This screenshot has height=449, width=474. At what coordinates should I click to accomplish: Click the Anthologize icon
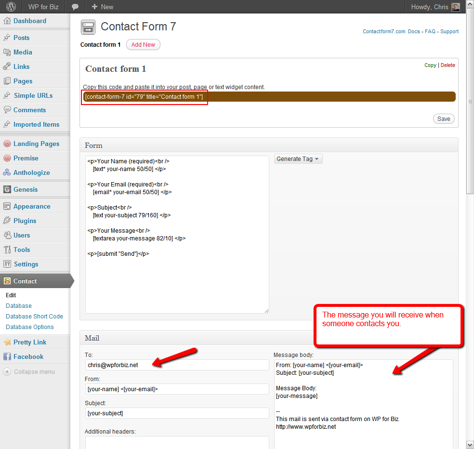(7, 172)
